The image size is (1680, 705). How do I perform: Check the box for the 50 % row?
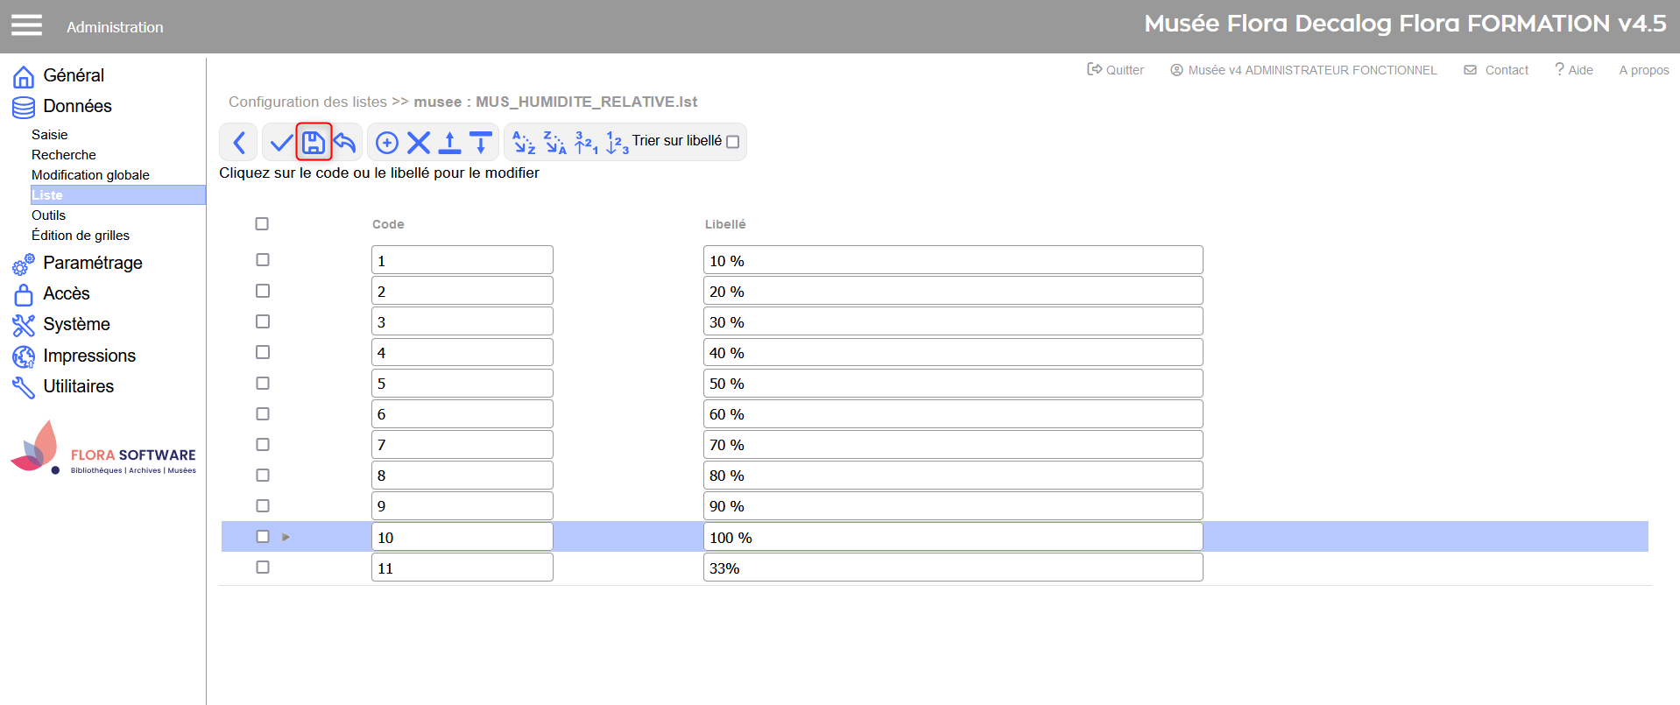tap(263, 384)
